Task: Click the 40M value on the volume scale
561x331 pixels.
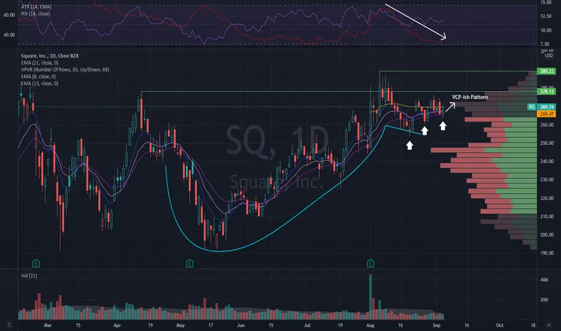Action: tap(544, 280)
